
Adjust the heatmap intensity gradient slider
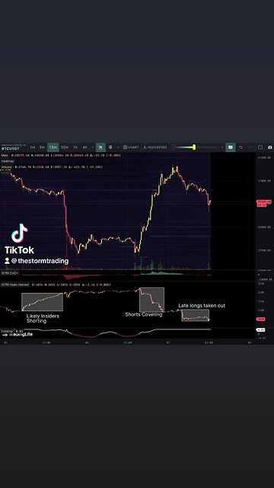point(195,147)
